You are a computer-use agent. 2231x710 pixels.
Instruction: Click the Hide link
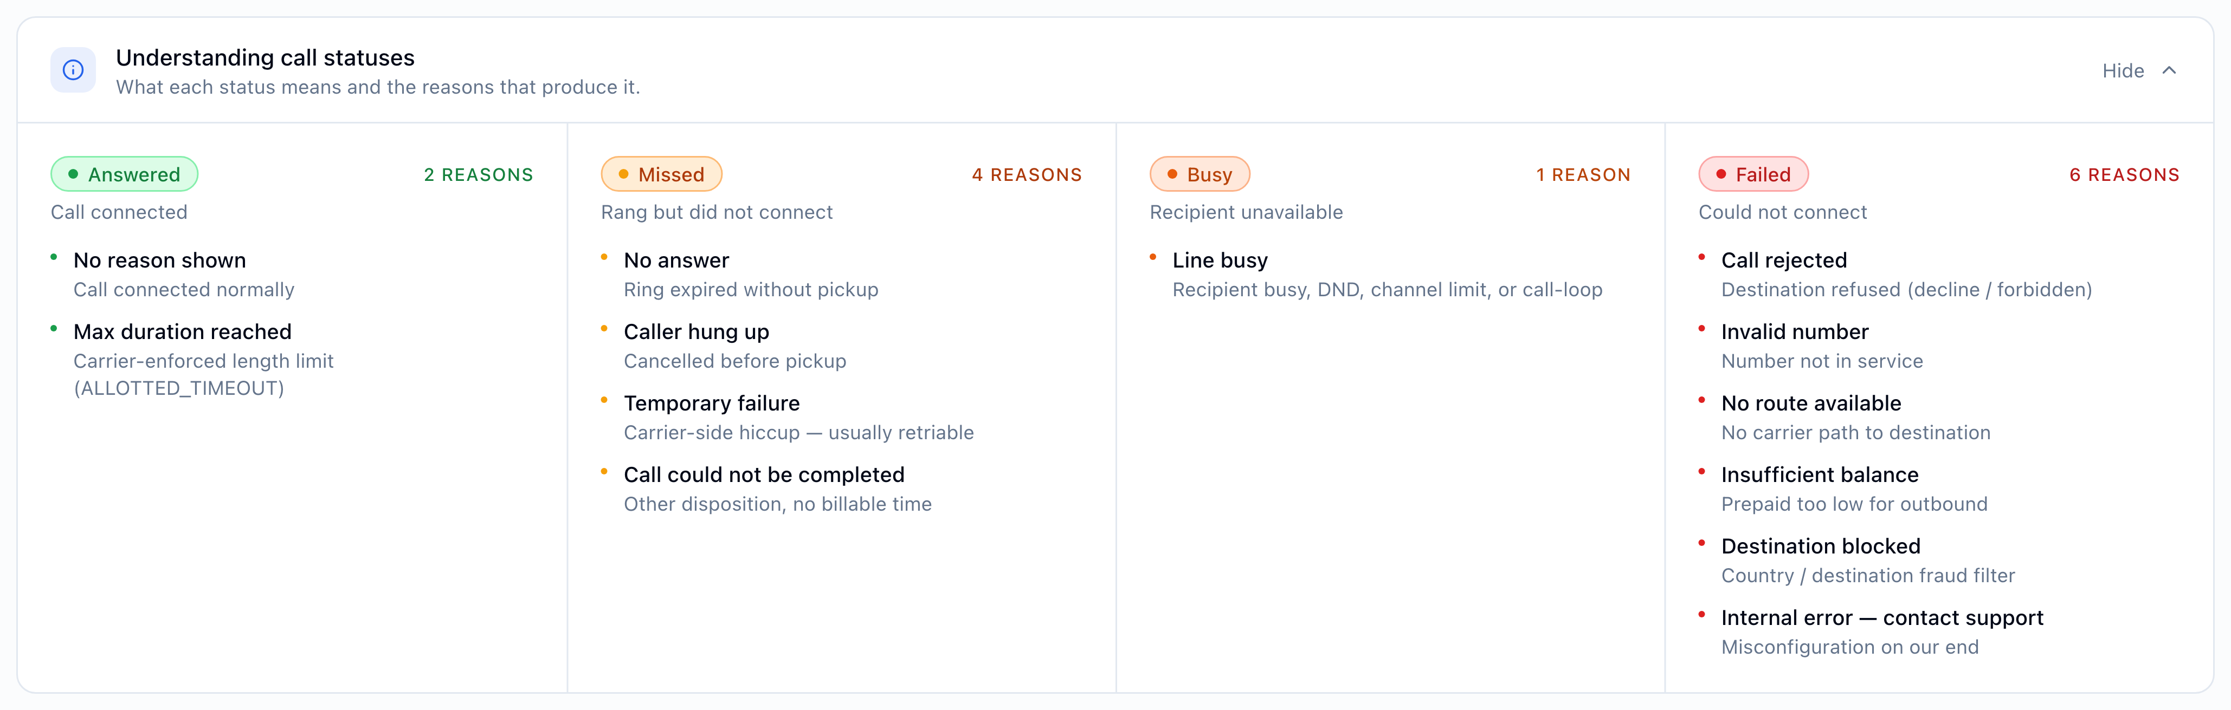(x=2123, y=71)
